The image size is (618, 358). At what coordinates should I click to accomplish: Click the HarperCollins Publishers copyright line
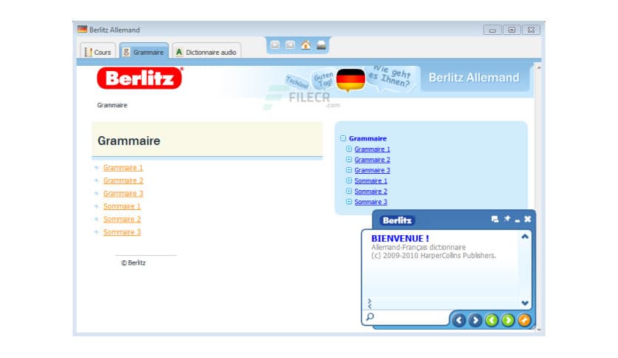[x=433, y=255]
